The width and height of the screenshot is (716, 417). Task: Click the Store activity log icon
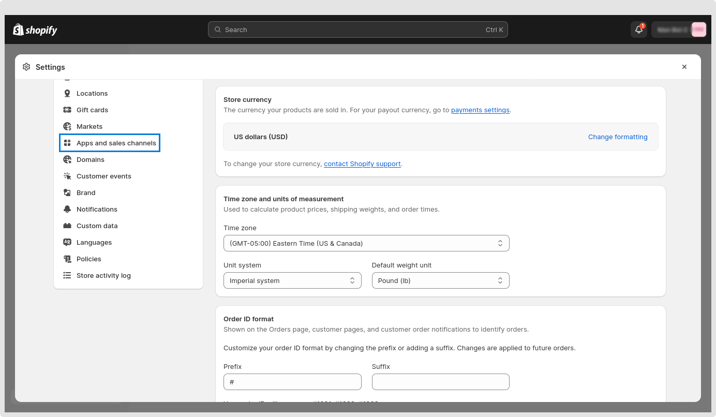[67, 276]
